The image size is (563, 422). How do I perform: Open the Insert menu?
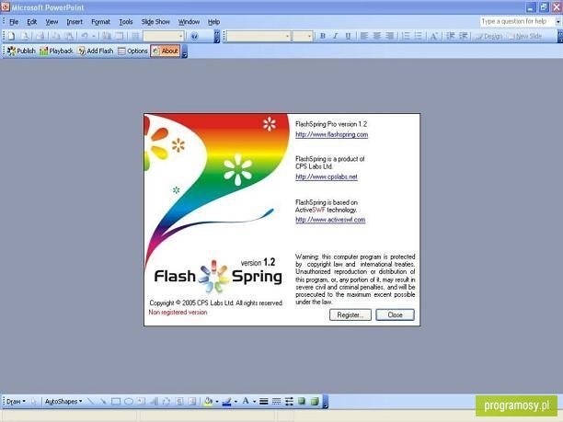pyautogui.click(x=75, y=22)
